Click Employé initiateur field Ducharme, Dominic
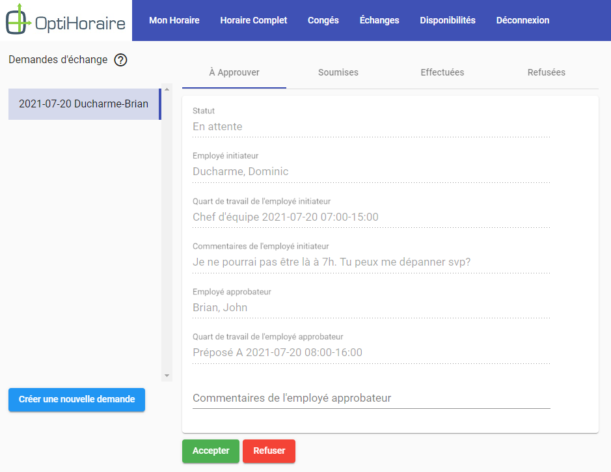611x472 pixels. click(372, 171)
